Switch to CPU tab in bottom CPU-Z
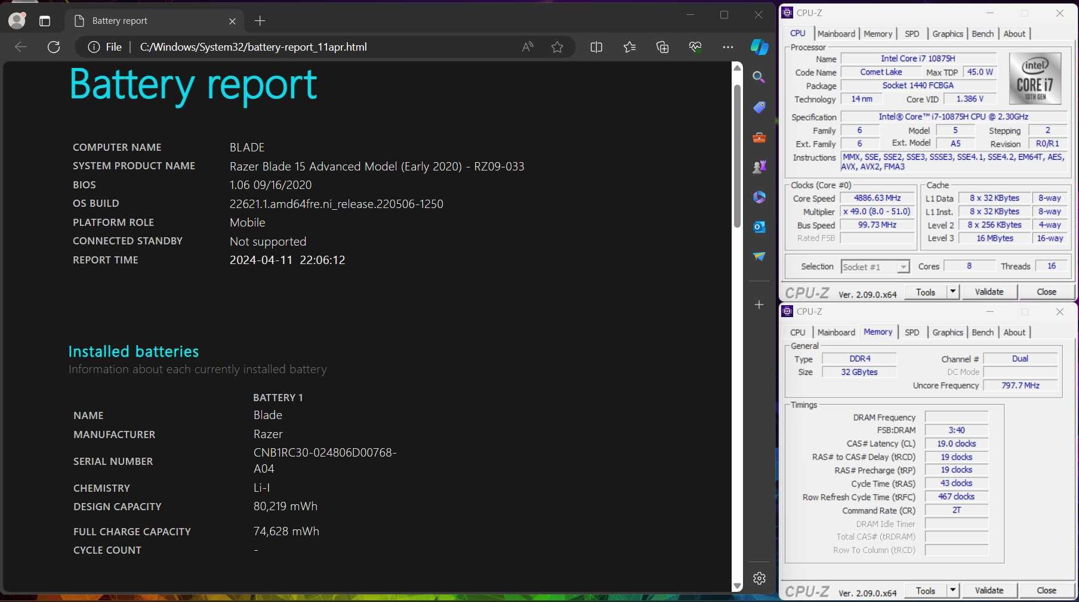 797,333
